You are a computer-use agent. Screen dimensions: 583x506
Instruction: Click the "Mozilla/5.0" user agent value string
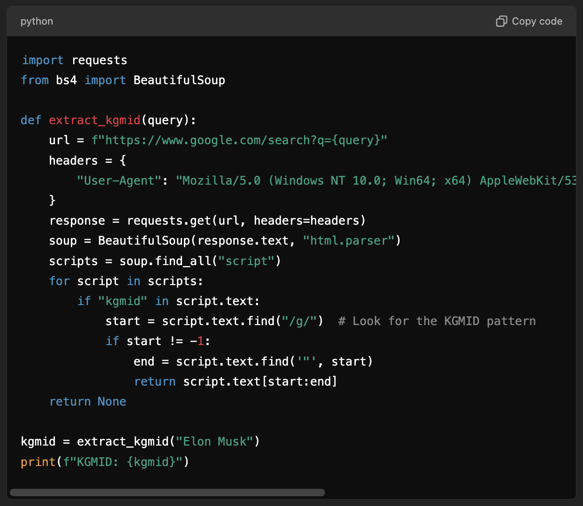[x=376, y=180]
